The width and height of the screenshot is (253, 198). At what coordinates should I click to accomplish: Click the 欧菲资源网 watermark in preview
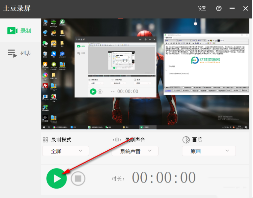[x=205, y=61]
